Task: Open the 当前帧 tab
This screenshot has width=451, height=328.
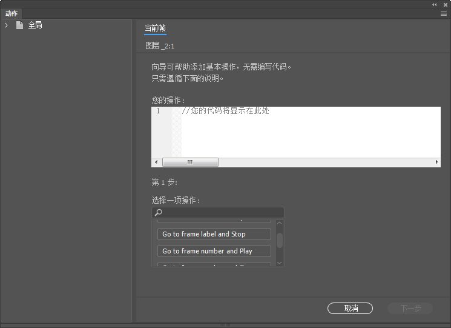Action: click(155, 28)
